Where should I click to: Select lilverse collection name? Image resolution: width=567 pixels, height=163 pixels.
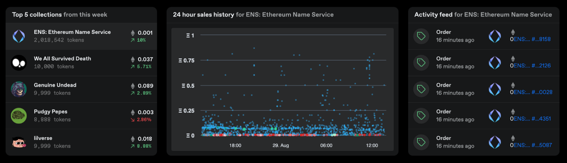click(43, 138)
